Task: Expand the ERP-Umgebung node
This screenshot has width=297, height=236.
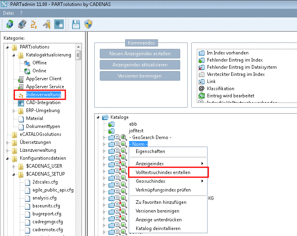Action: [x=13, y=110]
